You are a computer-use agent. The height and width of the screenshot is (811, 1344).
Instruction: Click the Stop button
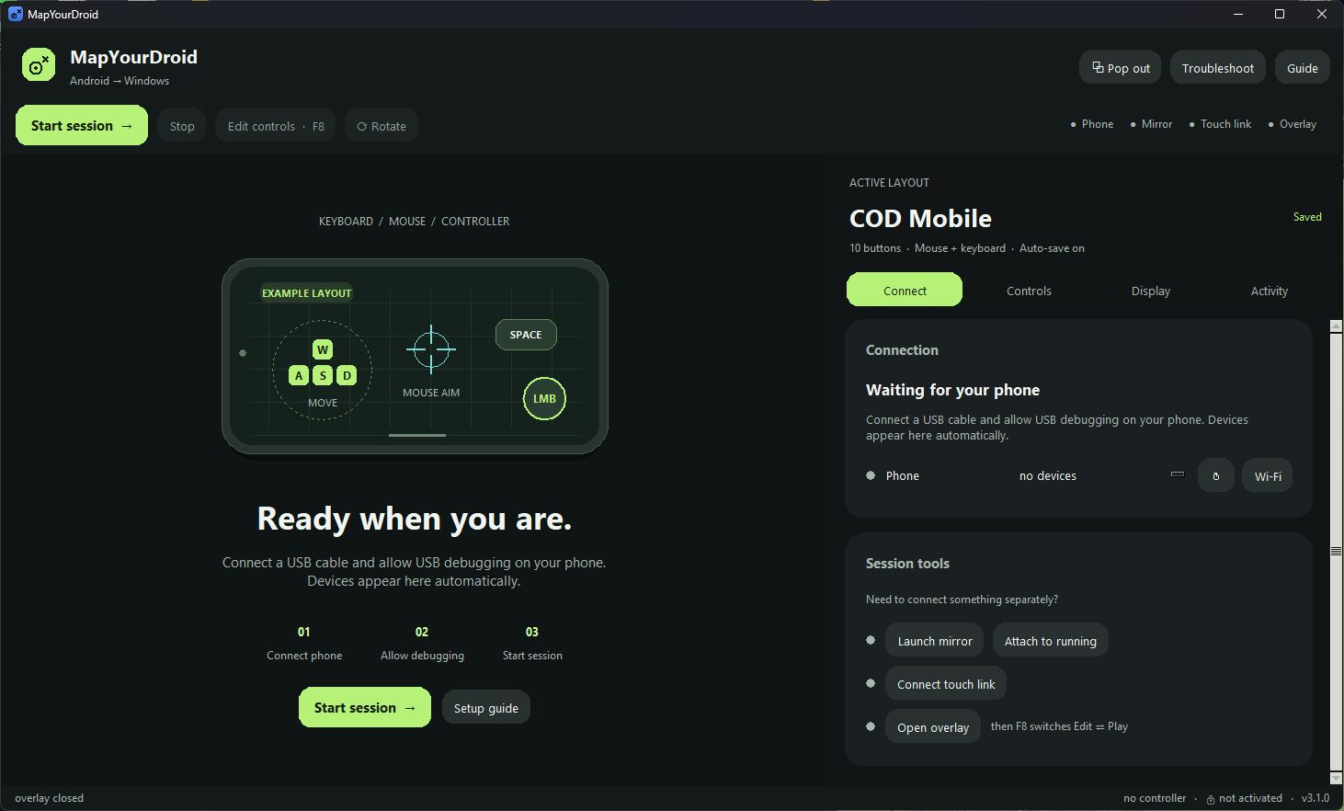(x=182, y=126)
